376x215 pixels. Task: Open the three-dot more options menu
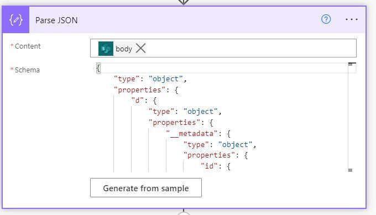click(352, 19)
